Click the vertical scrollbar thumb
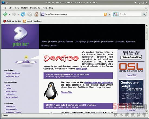 [147, 33]
